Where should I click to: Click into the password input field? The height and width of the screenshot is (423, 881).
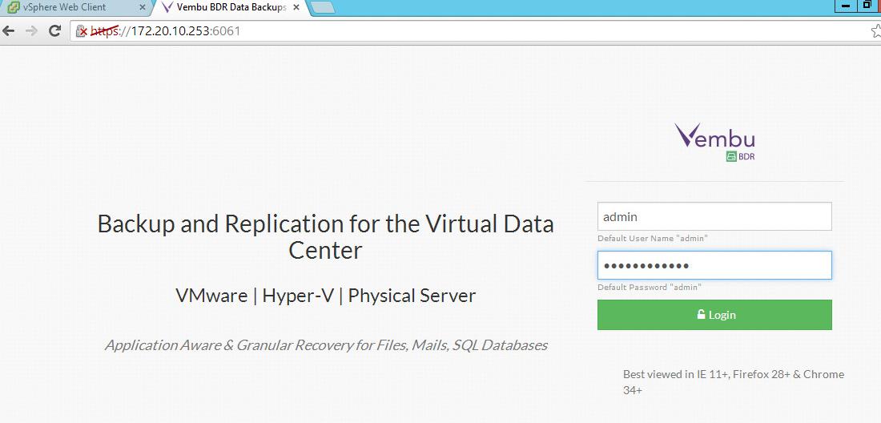714,266
